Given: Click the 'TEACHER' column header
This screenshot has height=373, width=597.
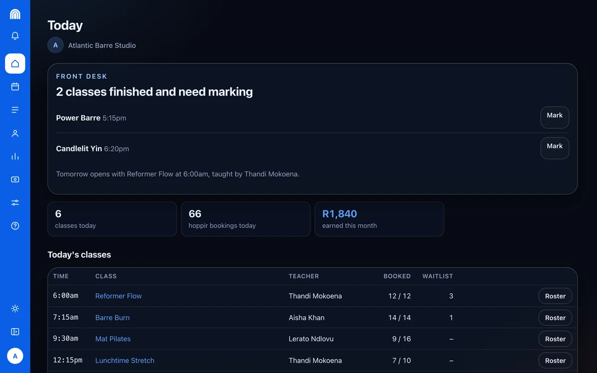Looking at the screenshot, I should coord(304,276).
